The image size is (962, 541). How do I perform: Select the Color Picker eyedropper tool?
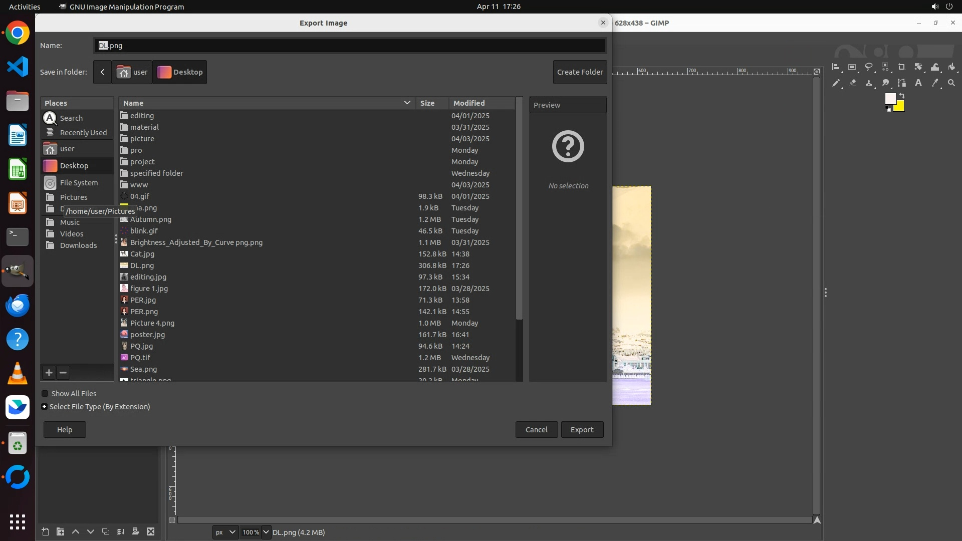click(x=935, y=83)
